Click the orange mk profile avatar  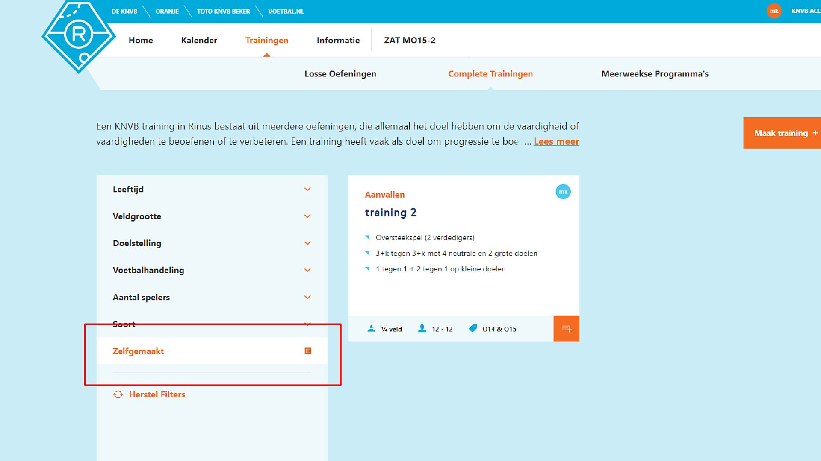coord(774,11)
